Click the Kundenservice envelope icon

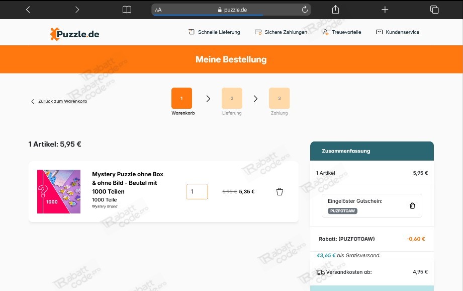click(379, 32)
